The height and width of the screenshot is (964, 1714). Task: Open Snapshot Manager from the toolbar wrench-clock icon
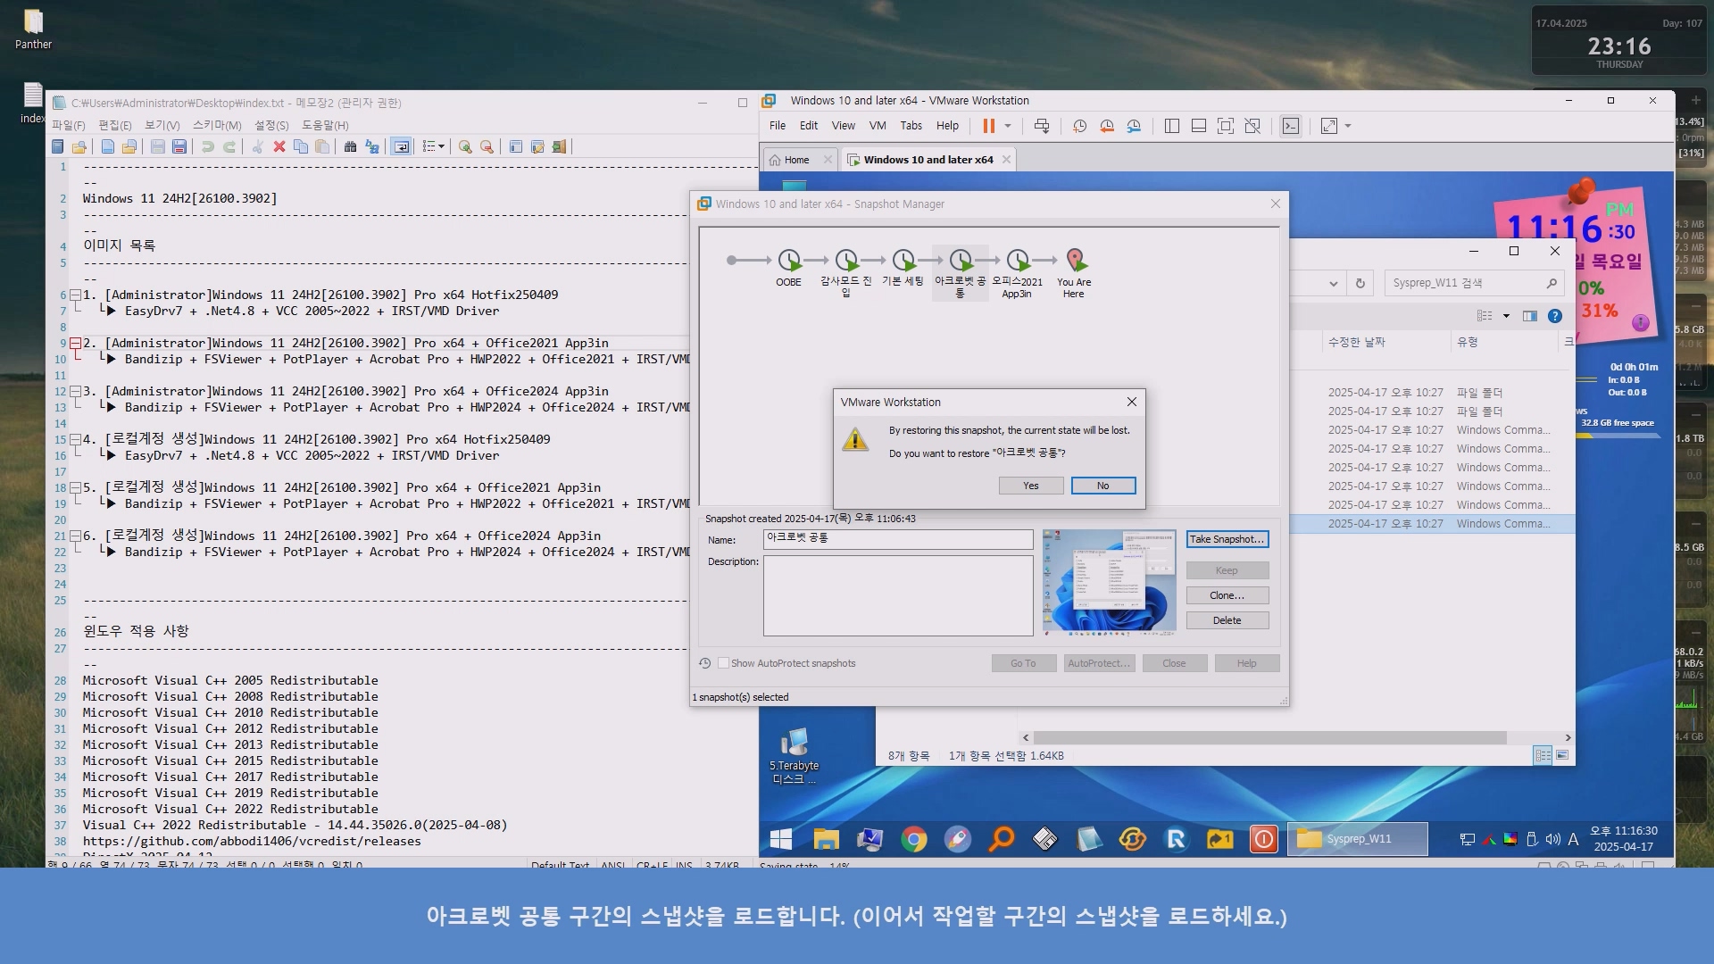tap(1134, 126)
